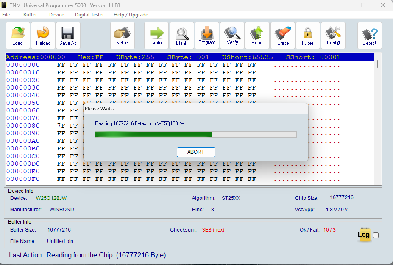The height and width of the screenshot is (265, 393).
Task: Run the Blank check icon
Action: 182,36
